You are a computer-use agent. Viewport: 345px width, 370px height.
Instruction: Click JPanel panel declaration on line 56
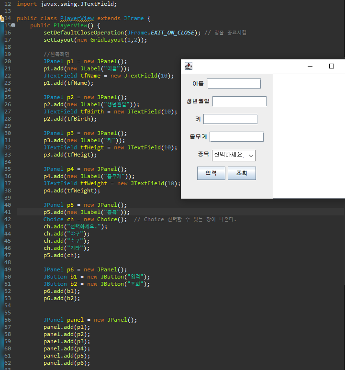(90, 320)
